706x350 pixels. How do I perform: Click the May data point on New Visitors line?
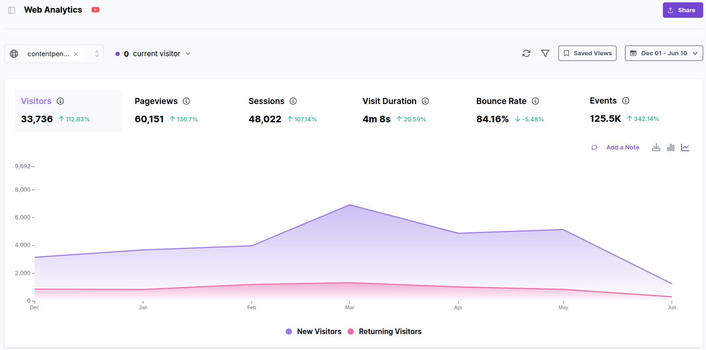(x=563, y=230)
